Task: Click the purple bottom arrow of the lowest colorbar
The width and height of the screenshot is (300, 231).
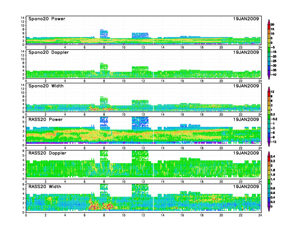Action: (269, 209)
